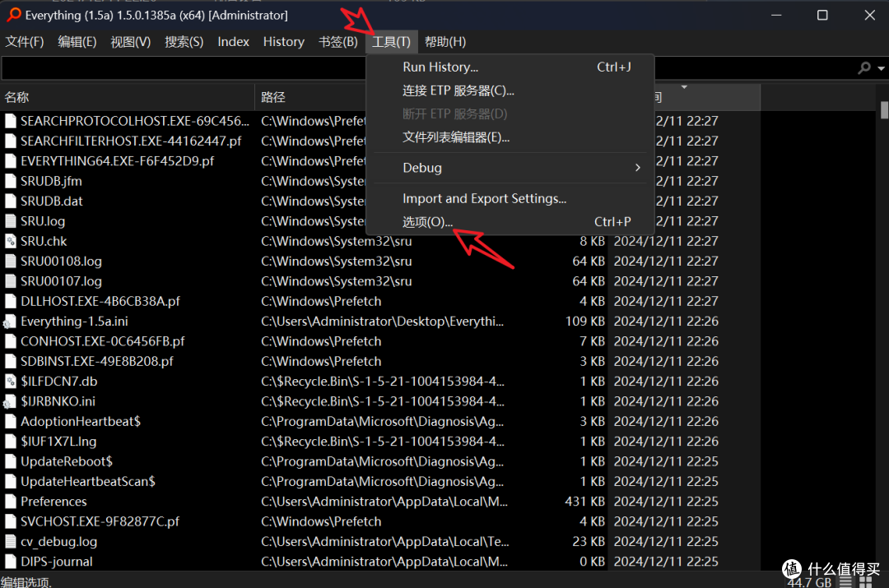
Task: Open the History menu
Action: coord(283,42)
